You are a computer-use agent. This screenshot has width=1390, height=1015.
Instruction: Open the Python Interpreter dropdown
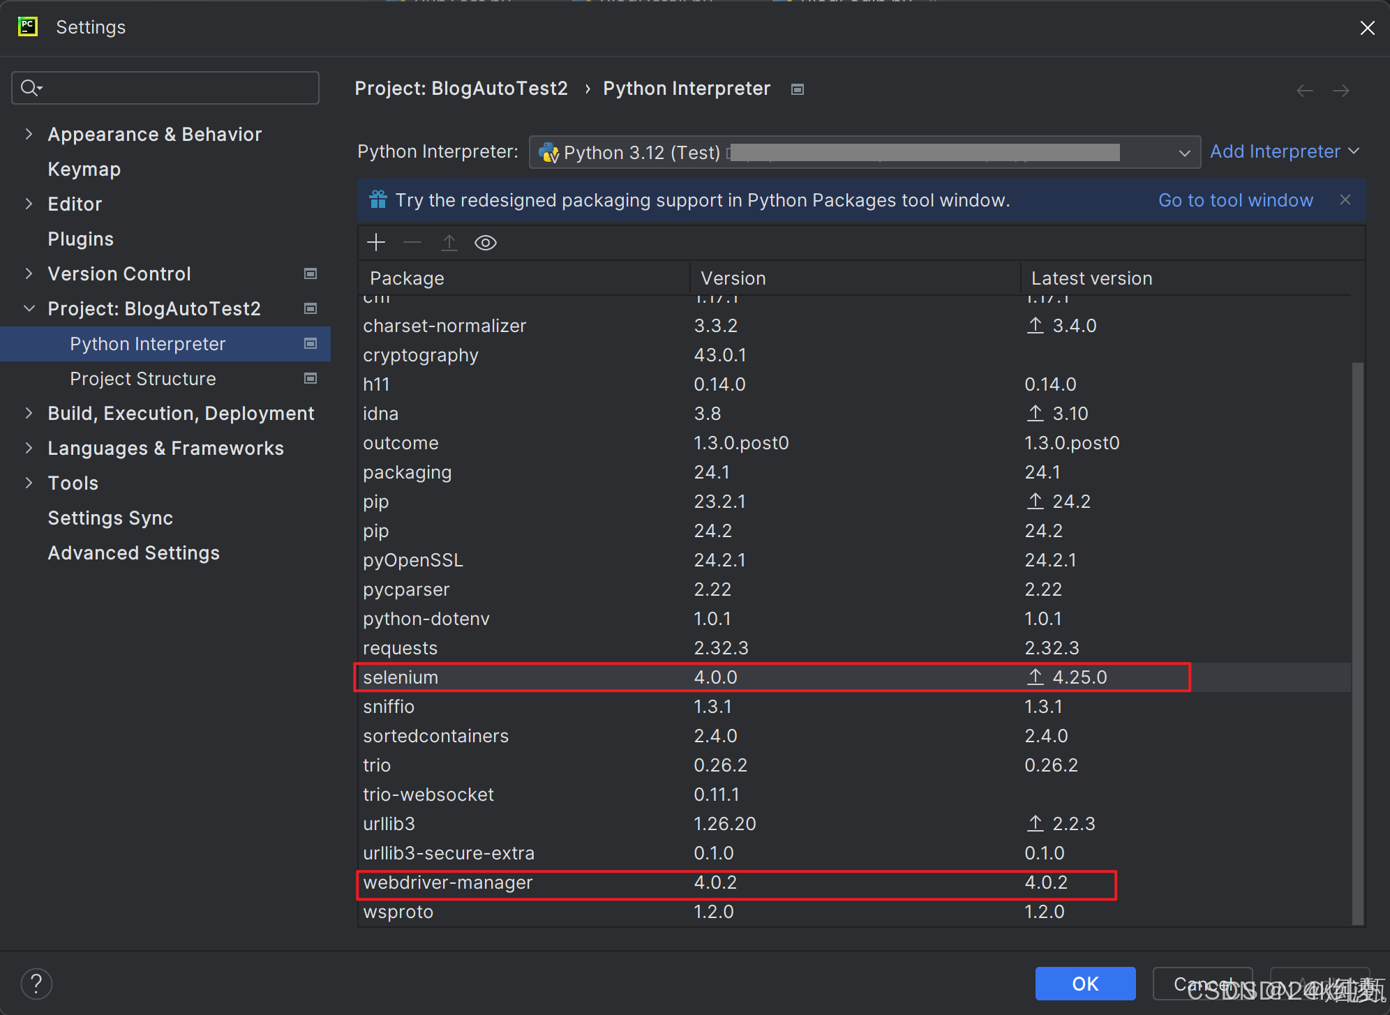pyautogui.click(x=1184, y=152)
